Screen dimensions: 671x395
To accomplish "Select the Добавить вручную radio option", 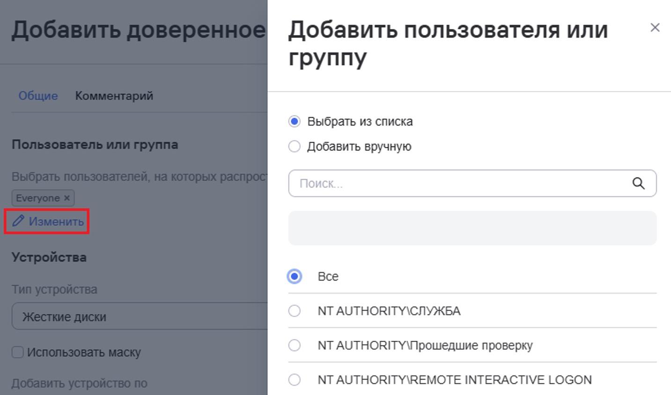I will point(294,146).
